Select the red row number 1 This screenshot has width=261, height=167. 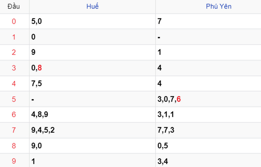14,37
